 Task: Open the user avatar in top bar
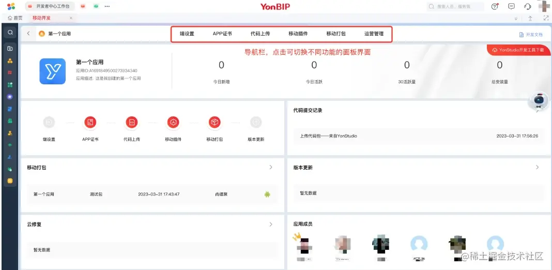(545, 6)
